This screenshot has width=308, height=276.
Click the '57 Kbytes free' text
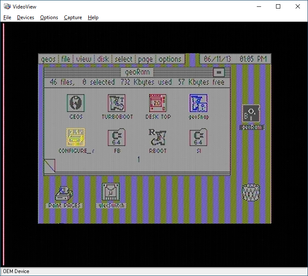click(x=201, y=82)
